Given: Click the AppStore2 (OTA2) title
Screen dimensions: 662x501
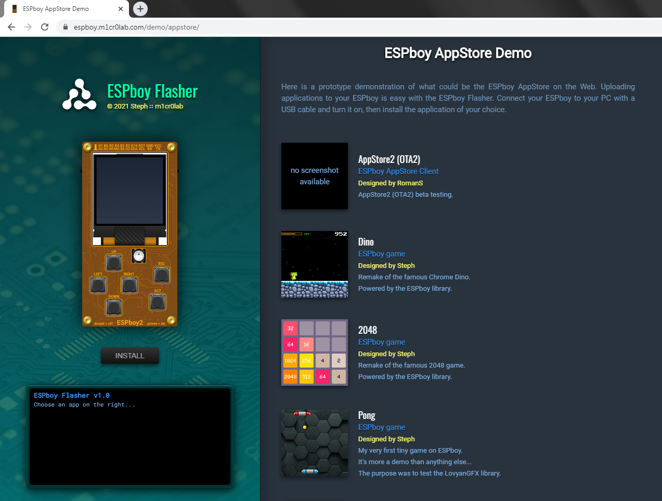Looking at the screenshot, I should pyautogui.click(x=389, y=159).
